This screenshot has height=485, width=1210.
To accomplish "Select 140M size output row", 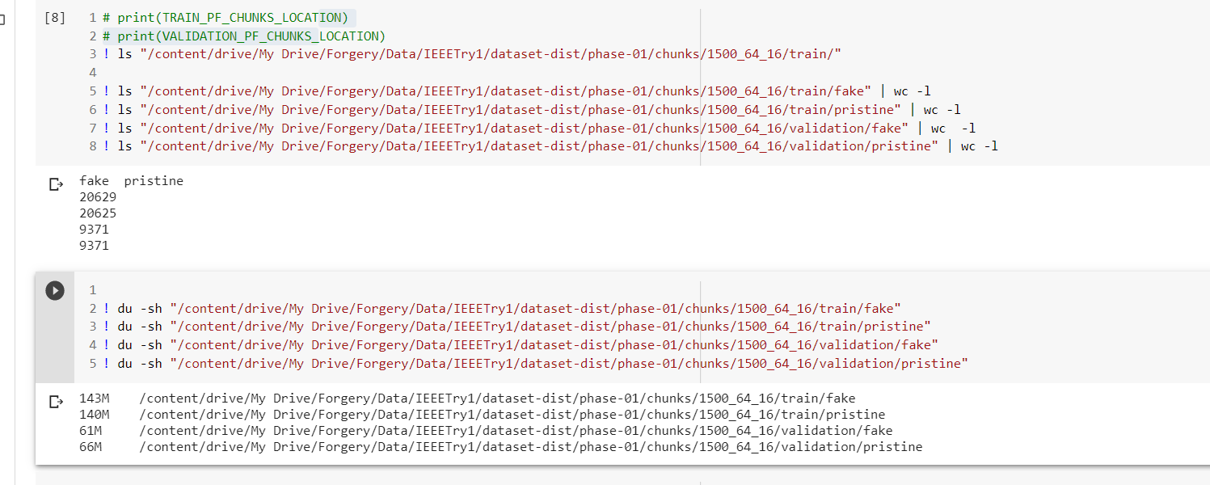I will [x=482, y=415].
